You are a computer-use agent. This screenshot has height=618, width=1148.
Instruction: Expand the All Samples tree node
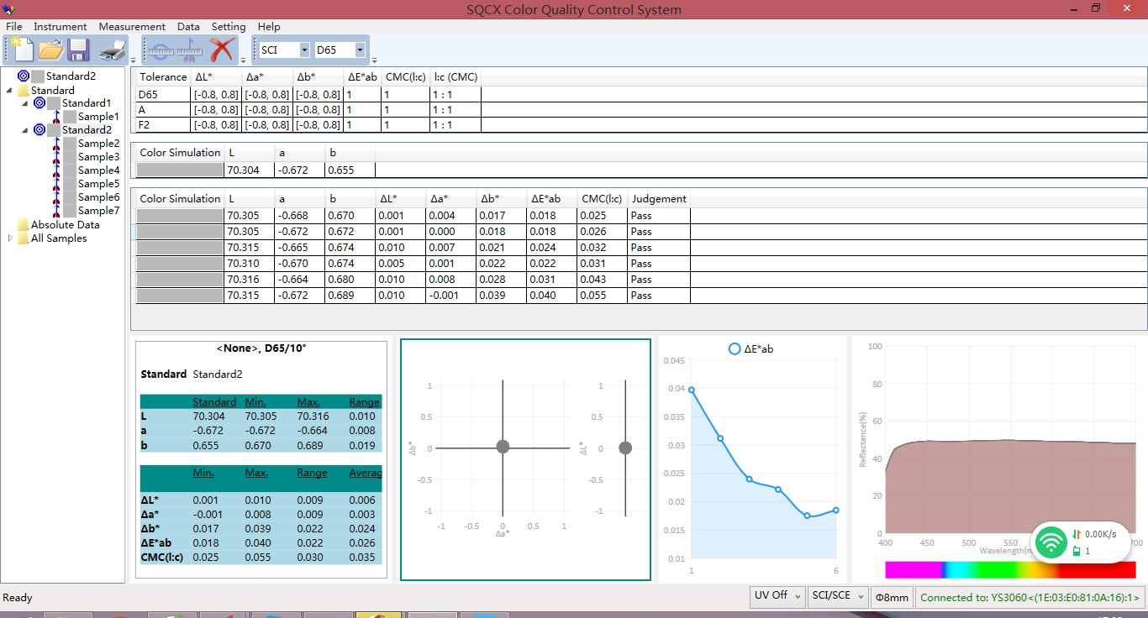(10, 238)
